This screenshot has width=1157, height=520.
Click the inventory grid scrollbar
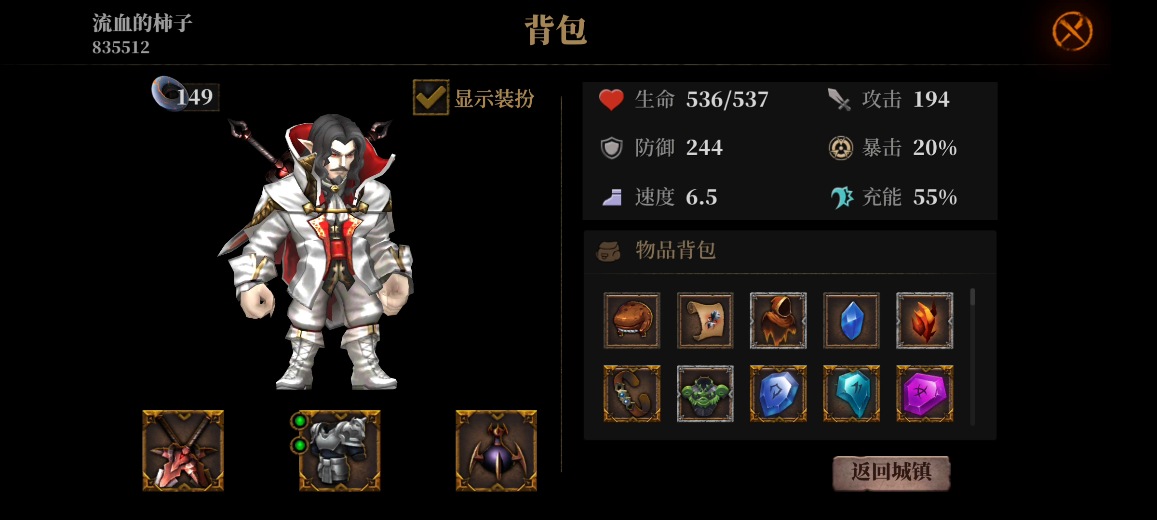coord(972,356)
